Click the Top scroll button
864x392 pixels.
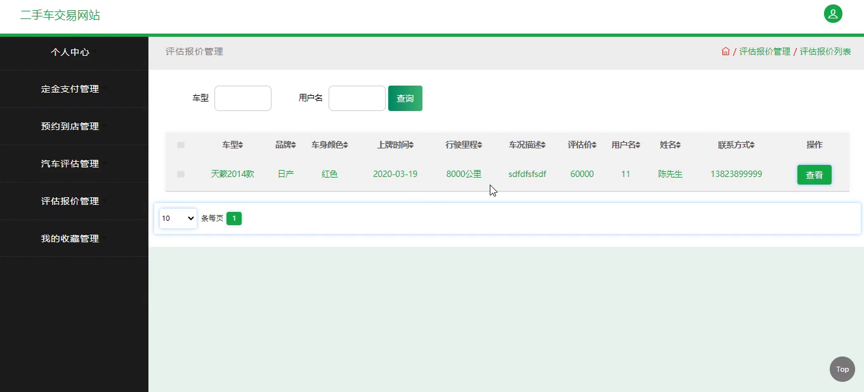coord(842,369)
